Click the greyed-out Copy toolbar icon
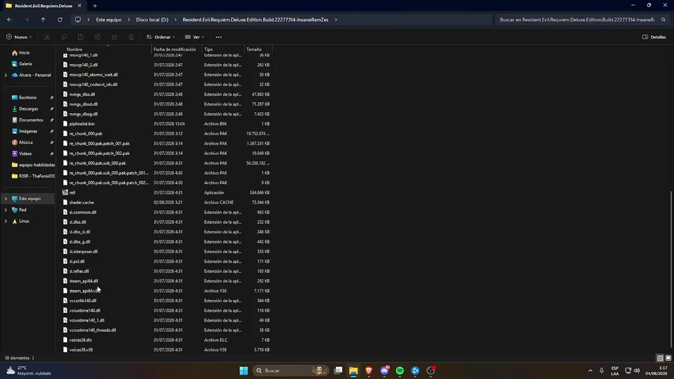Image resolution: width=674 pixels, height=379 pixels. click(64, 37)
